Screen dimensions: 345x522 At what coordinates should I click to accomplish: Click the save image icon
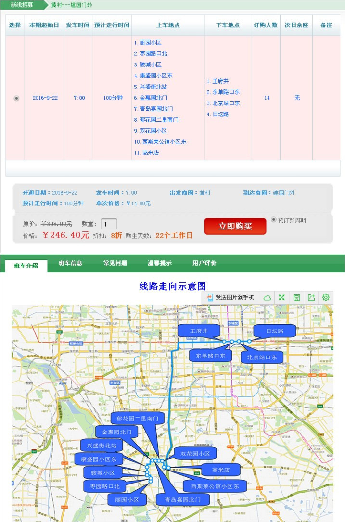tap(297, 298)
